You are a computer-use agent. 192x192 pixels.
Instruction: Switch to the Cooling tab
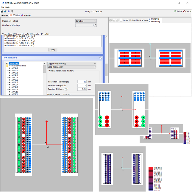click(26, 15)
